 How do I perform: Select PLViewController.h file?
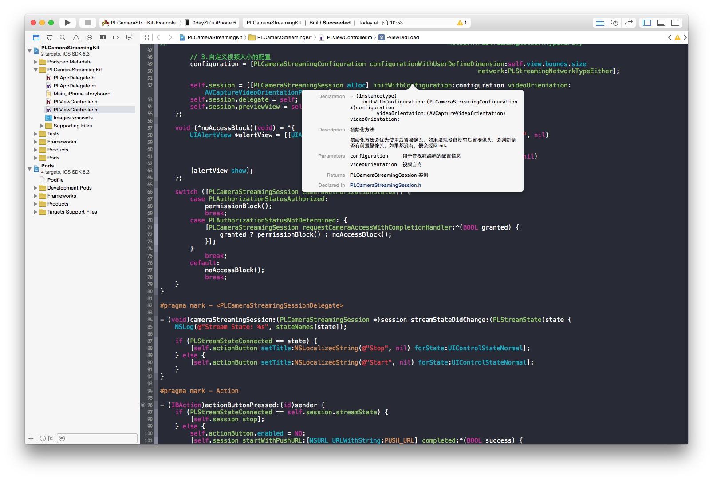point(75,102)
